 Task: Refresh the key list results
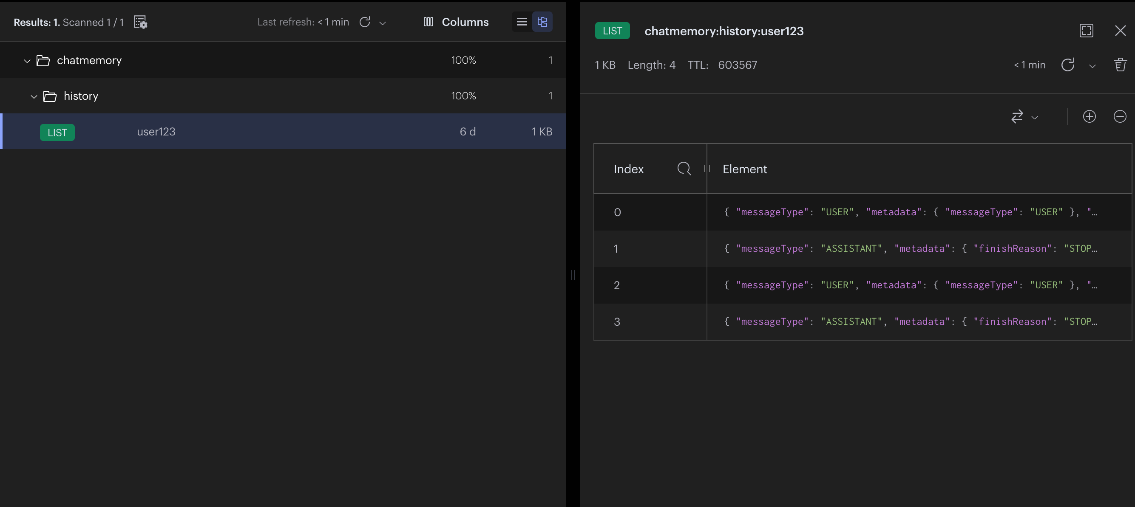click(x=364, y=22)
